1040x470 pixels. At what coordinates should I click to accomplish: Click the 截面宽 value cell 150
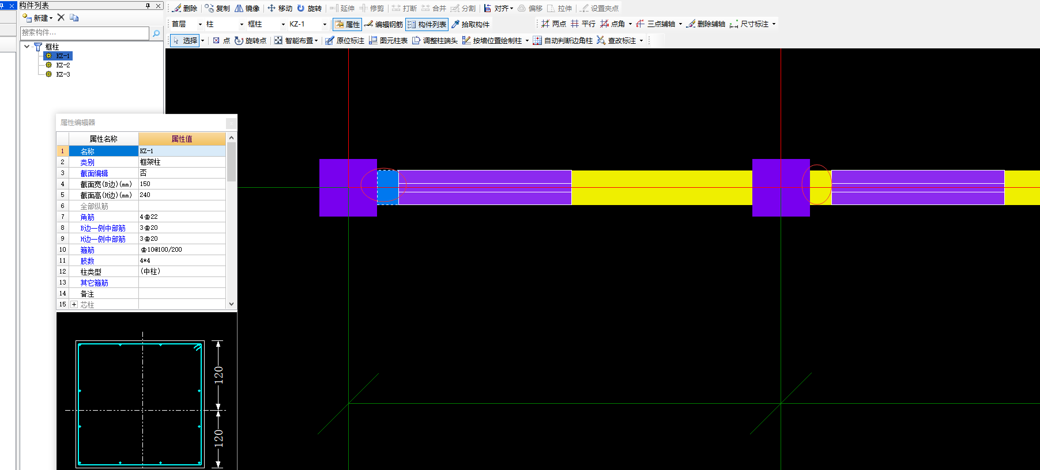click(182, 184)
